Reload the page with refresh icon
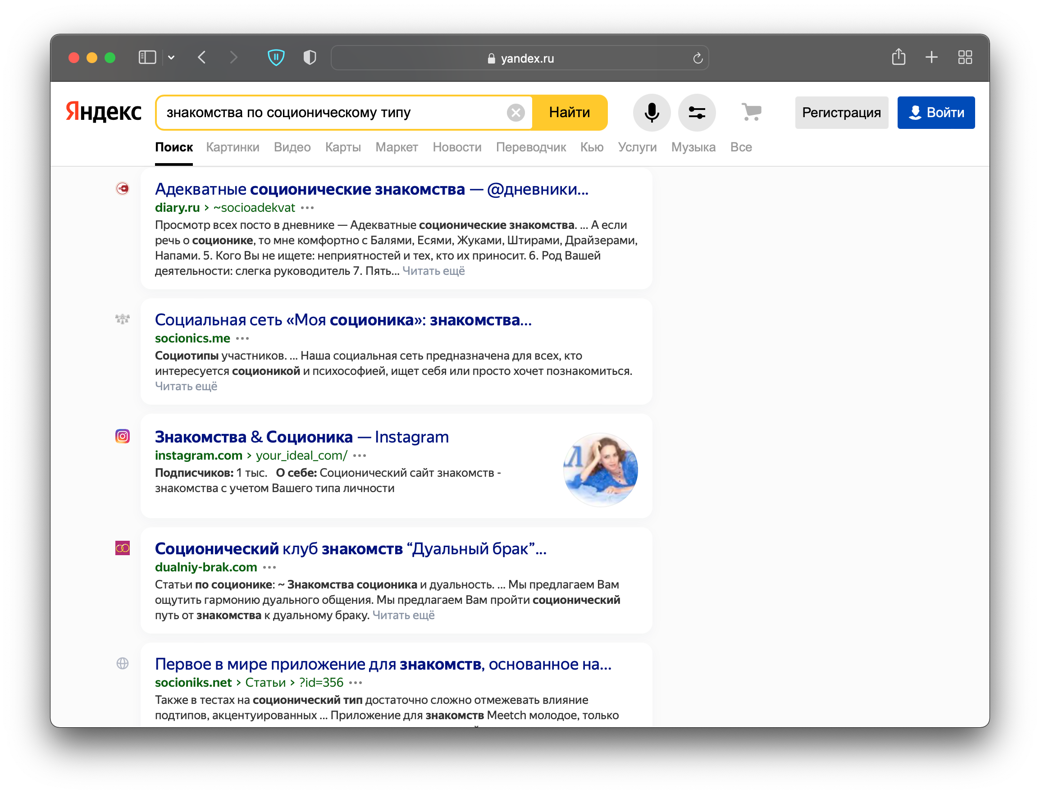 pos(698,58)
